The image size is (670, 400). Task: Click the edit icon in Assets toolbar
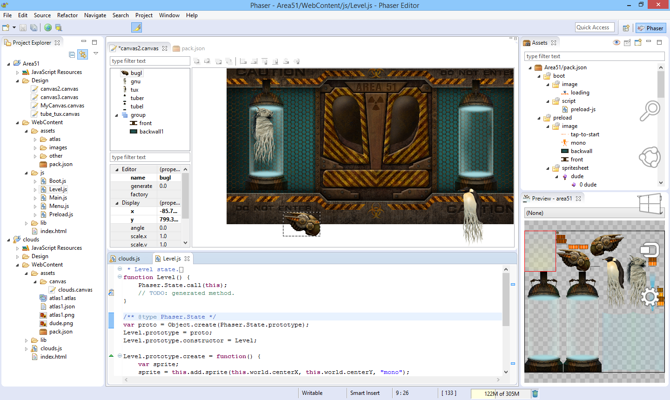(627, 43)
